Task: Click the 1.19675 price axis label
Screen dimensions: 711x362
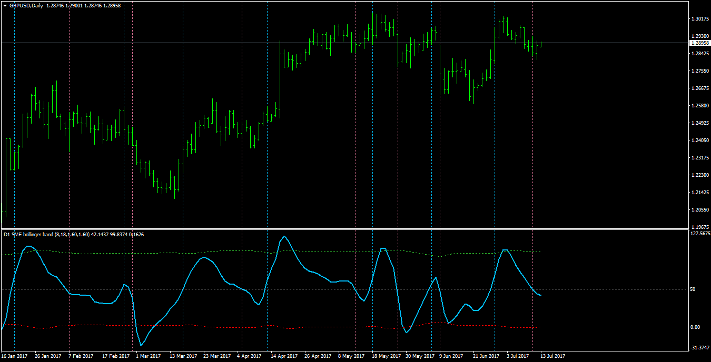Action: (702, 227)
